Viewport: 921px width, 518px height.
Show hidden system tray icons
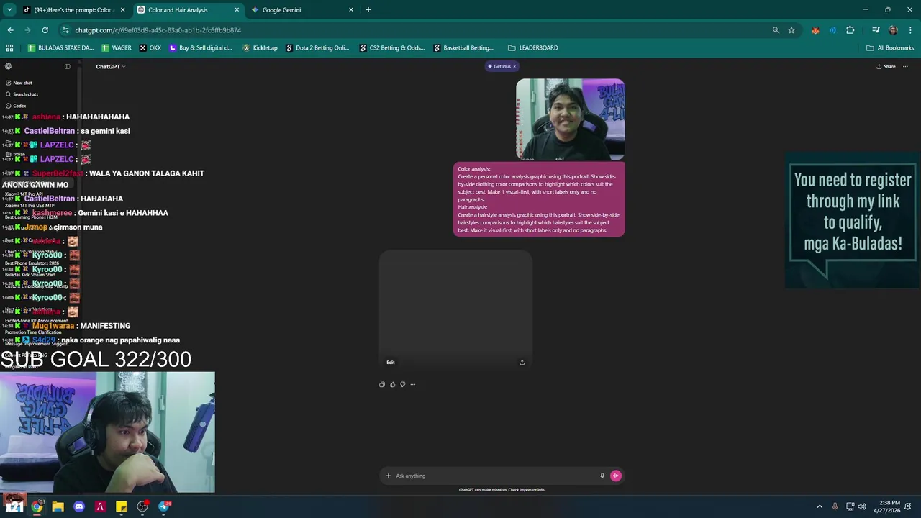tap(819, 506)
